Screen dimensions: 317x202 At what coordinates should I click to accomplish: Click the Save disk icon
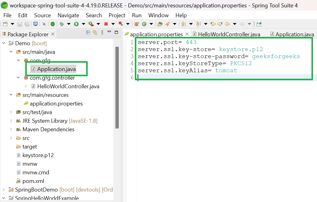pos(20,24)
